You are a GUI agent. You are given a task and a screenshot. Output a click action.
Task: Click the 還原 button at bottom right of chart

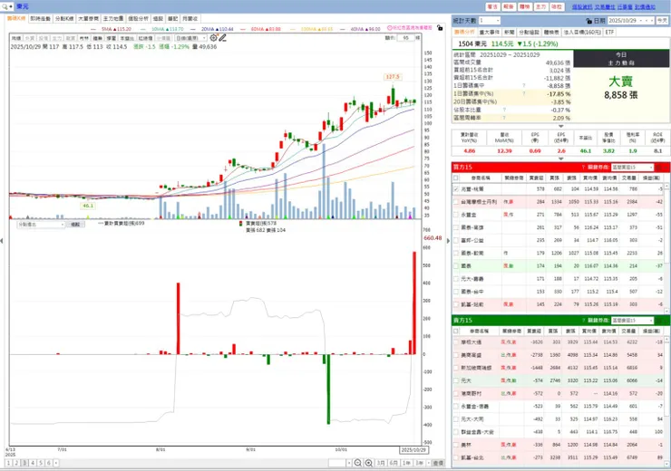click(x=438, y=463)
